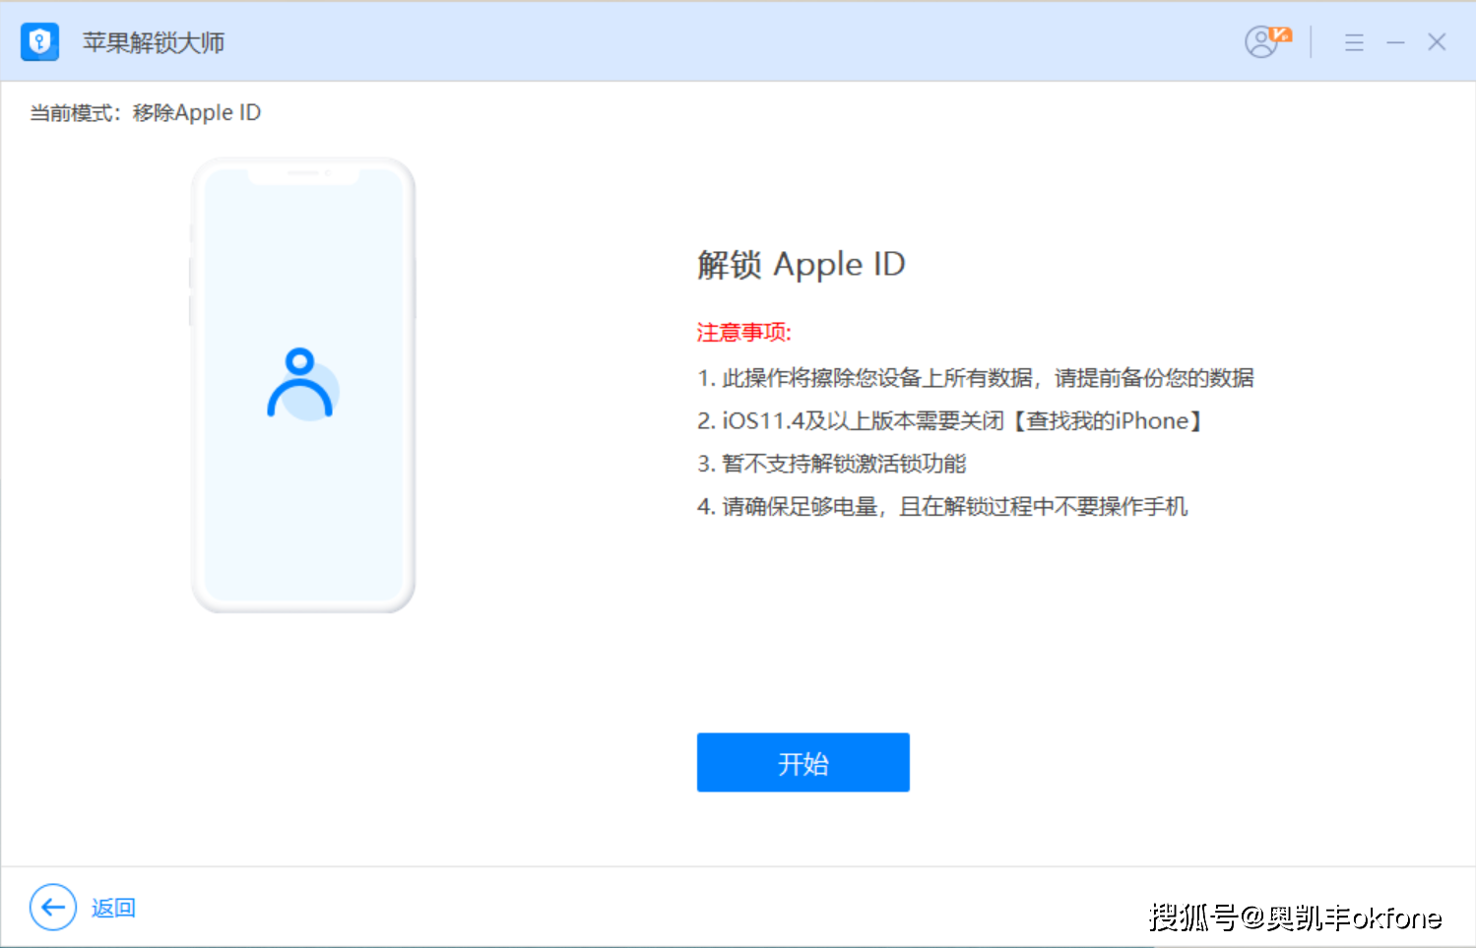Open the hamburger menu in the title bar
1476x948 pixels.
(x=1354, y=42)
